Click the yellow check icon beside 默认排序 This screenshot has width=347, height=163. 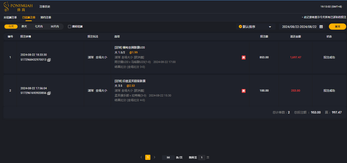[x=240, y=26]
